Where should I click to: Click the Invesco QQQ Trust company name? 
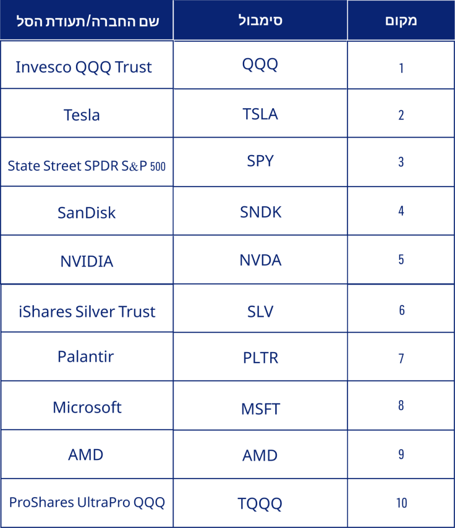pos(84,67)
